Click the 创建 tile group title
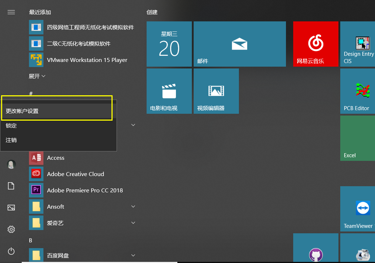This screenshot has height=263, width=375. point(152,12)
